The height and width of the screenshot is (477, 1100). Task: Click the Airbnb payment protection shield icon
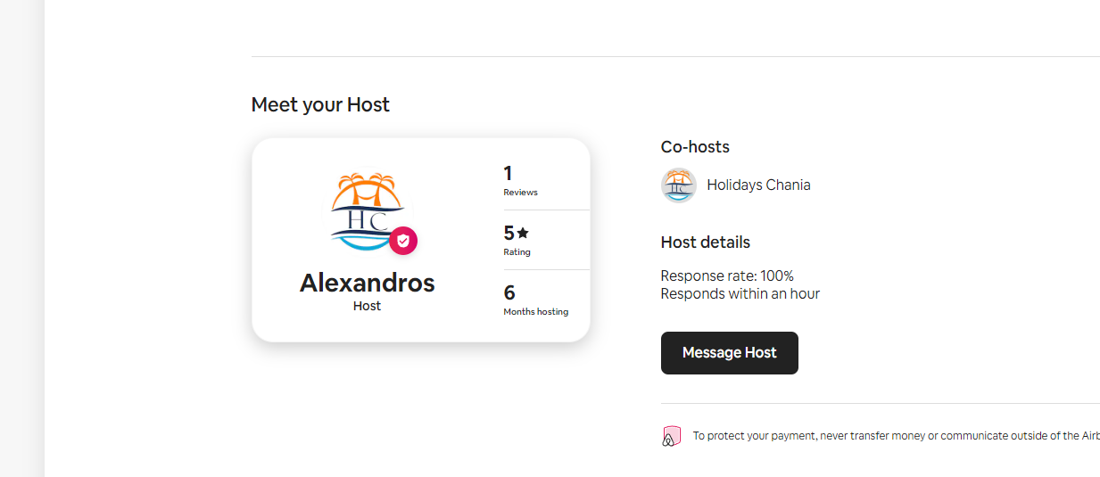coord(671,436)
